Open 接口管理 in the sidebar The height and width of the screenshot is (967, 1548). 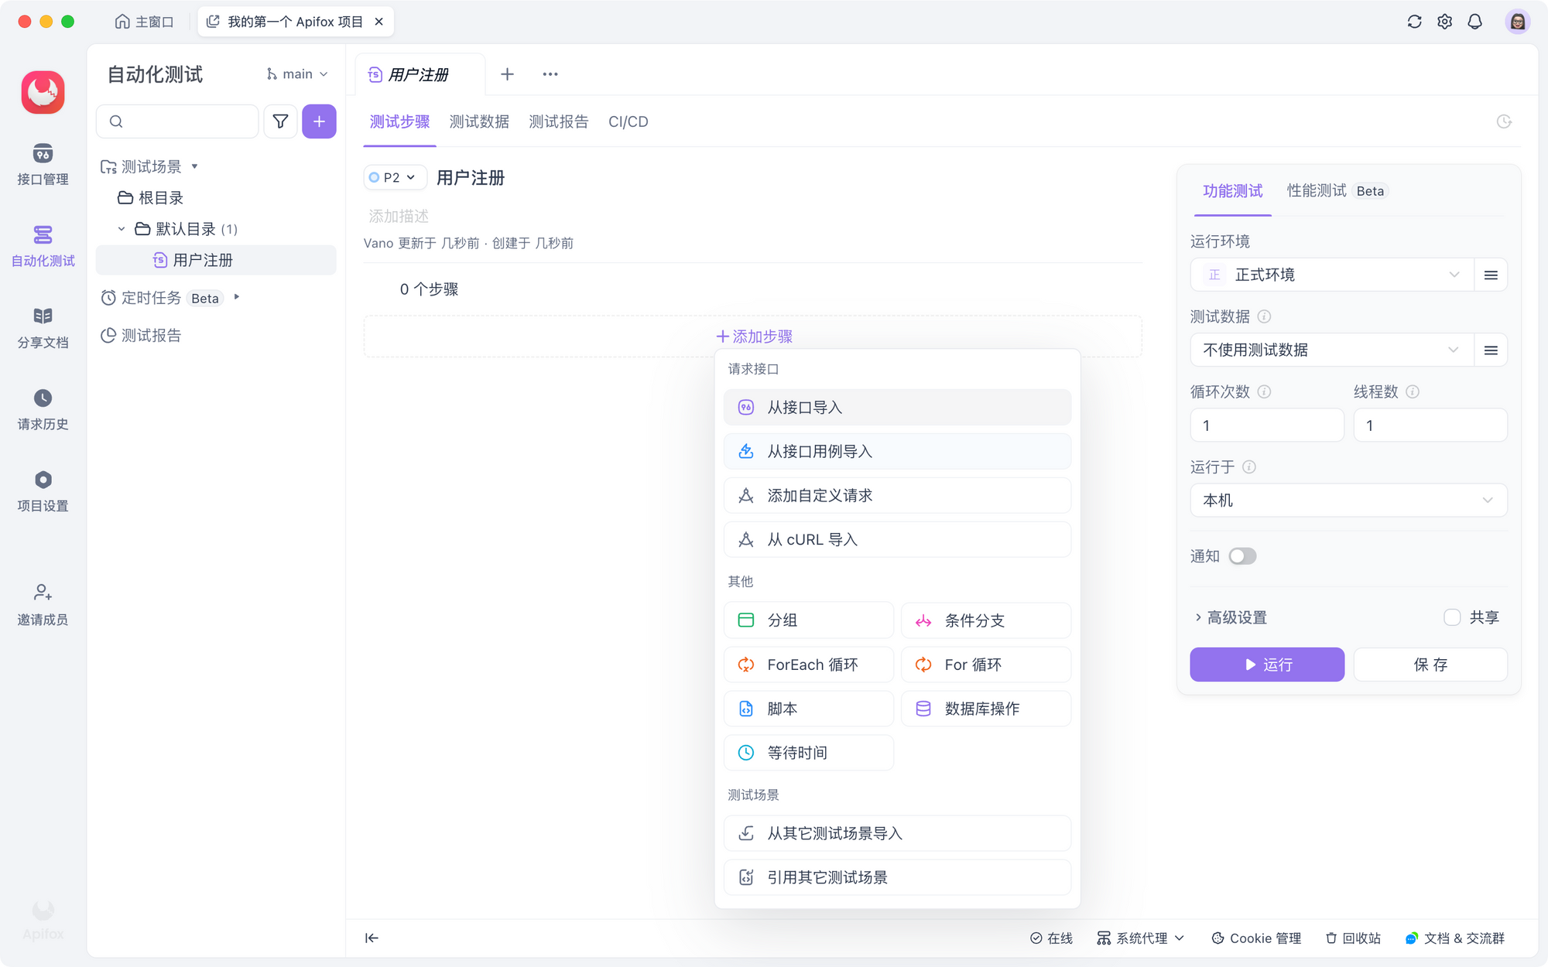click(43, 164)
